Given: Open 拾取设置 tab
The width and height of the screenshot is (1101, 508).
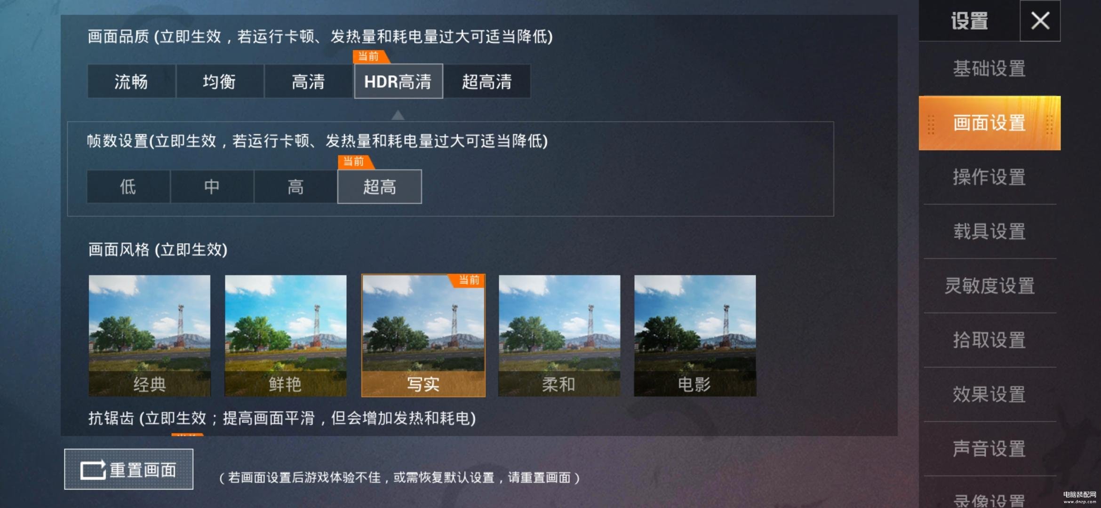Looking at the screenshot, I should (x=989, y=340).
